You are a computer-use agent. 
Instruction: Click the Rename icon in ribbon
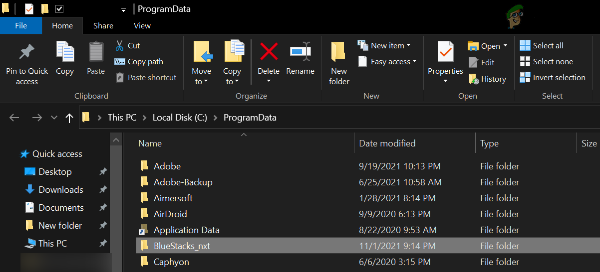[x=300, y=51]
